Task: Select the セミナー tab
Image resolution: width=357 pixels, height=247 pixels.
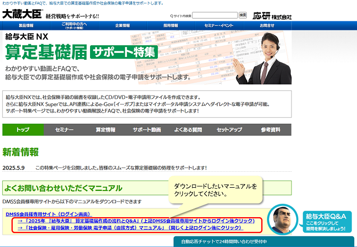Action: point(64,130)
